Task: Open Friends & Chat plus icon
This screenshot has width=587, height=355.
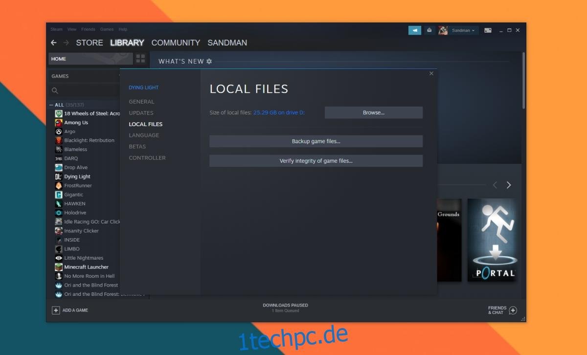Action: pyautogui.click(x=513, y=310)
